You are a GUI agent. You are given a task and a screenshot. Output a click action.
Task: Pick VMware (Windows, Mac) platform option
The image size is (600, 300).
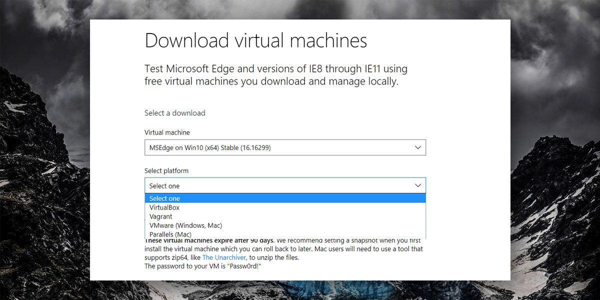click(285, 225)
